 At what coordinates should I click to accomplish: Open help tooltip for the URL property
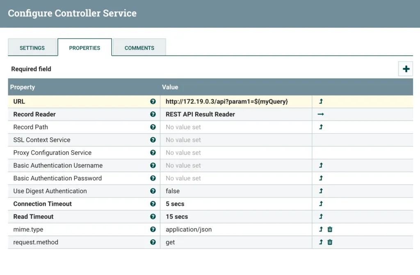153,101
